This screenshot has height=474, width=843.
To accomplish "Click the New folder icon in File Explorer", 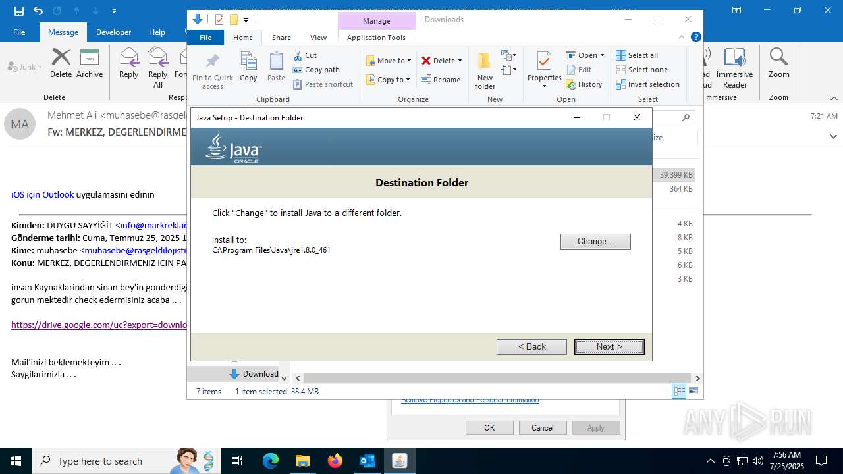I will [485, 71].
